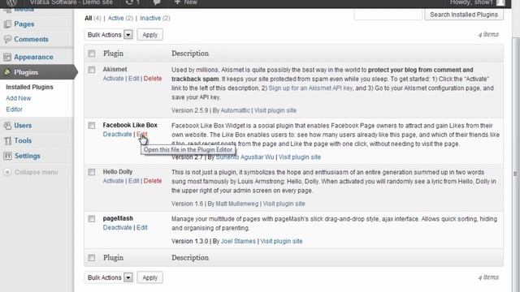Tick the select-all checkbox in top header

pos(92,54)
